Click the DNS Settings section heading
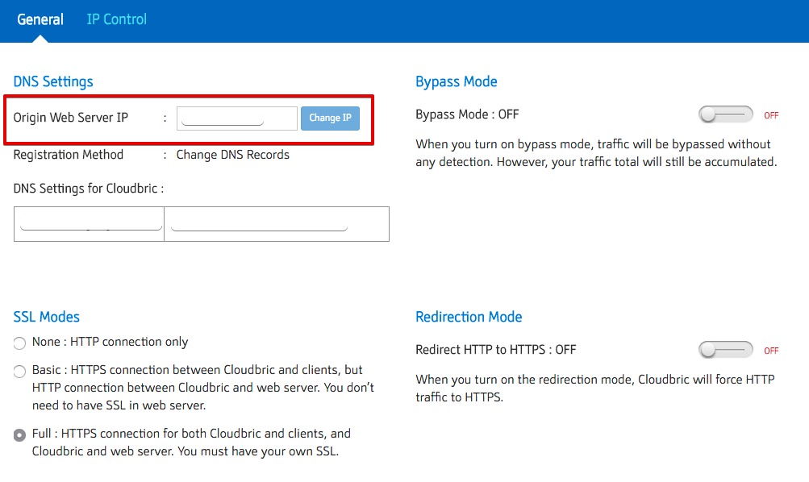The width and height of the screenshot is (809, 482). tap(53, 81)
